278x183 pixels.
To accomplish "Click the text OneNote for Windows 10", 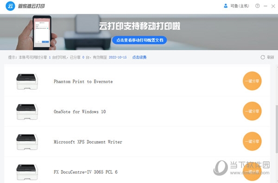I will [x=80, y=112].
